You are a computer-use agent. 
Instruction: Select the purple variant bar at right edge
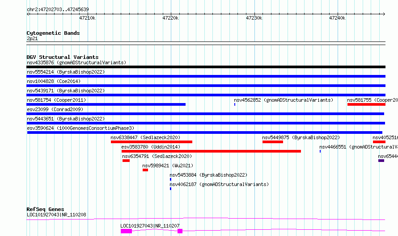381,161
